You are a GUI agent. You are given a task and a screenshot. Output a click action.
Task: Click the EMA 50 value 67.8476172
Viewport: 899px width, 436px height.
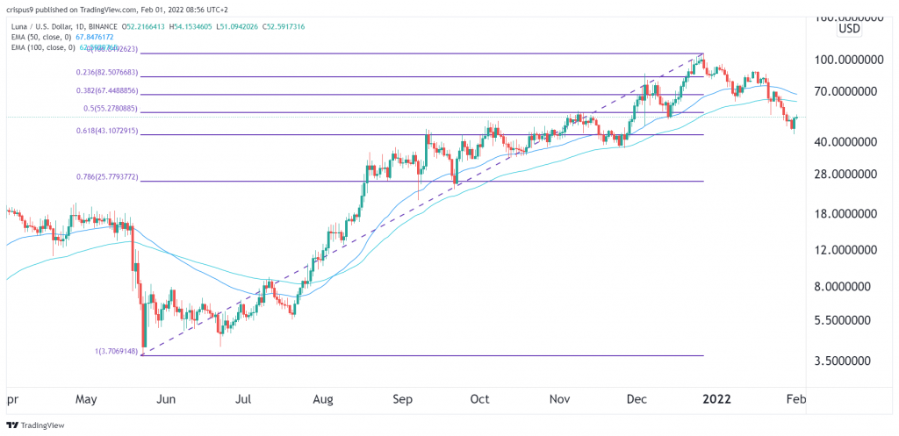(x=97, y=36)
